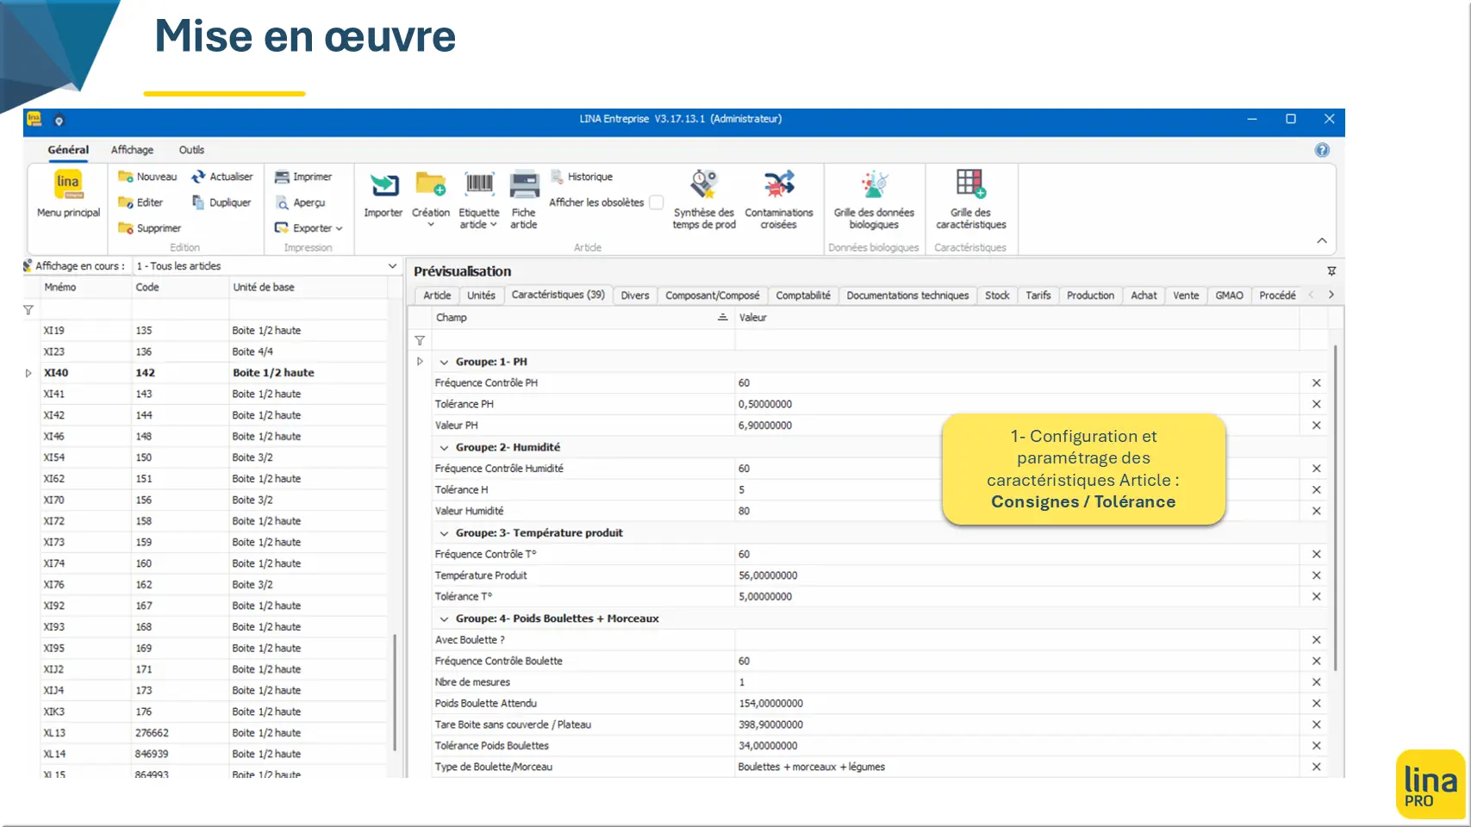Switch to the Général ribbon tab
The height and width of the screenshot is (827, 1471).
(x=68, y=150)
